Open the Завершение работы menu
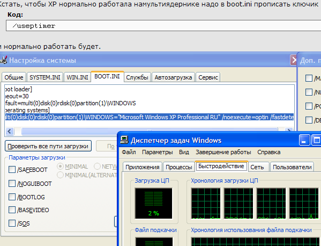Viewport: 321px width, 246px height. click(223, 152)
